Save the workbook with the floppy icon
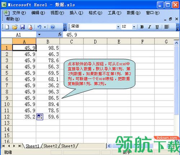180x155 pixels. click(x=22, y=27)
